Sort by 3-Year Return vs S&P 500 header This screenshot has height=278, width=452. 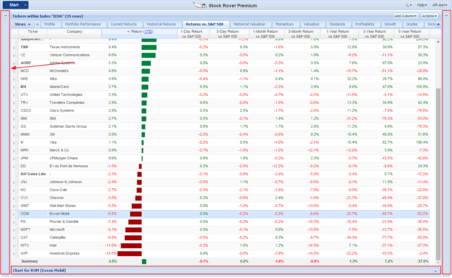376,34
